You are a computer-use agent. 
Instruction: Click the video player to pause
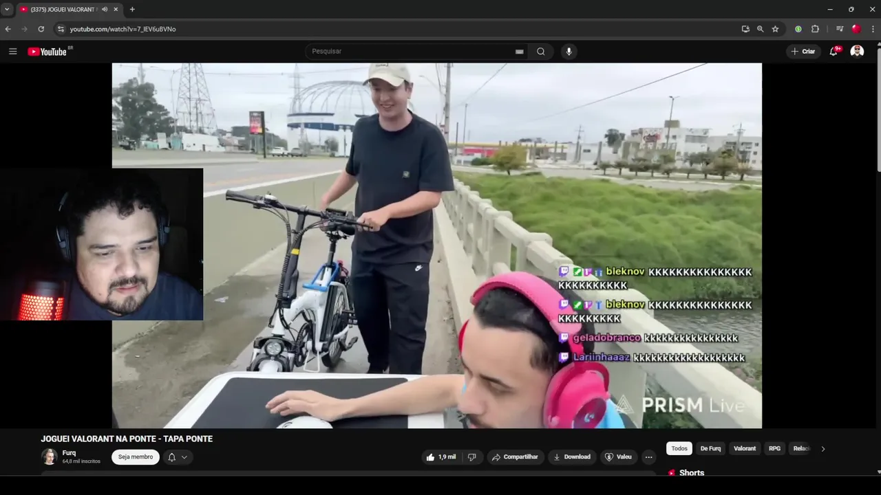437,245
